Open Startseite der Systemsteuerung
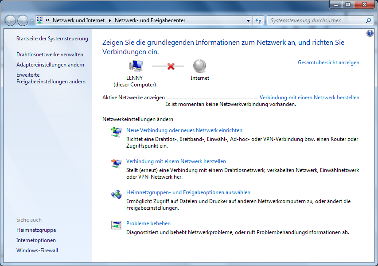Screen dimensions: 378x266 pos(52,39)
